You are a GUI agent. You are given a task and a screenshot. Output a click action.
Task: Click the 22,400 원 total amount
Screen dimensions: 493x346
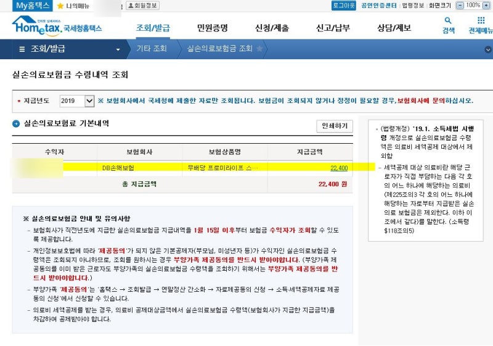coord(333,184)
